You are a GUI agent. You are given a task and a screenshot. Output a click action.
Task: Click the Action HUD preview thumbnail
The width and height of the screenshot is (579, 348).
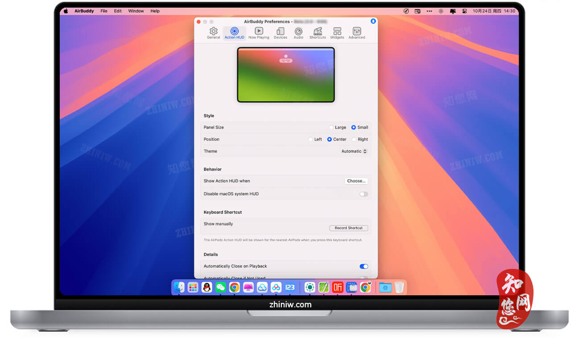coord(286,75)
